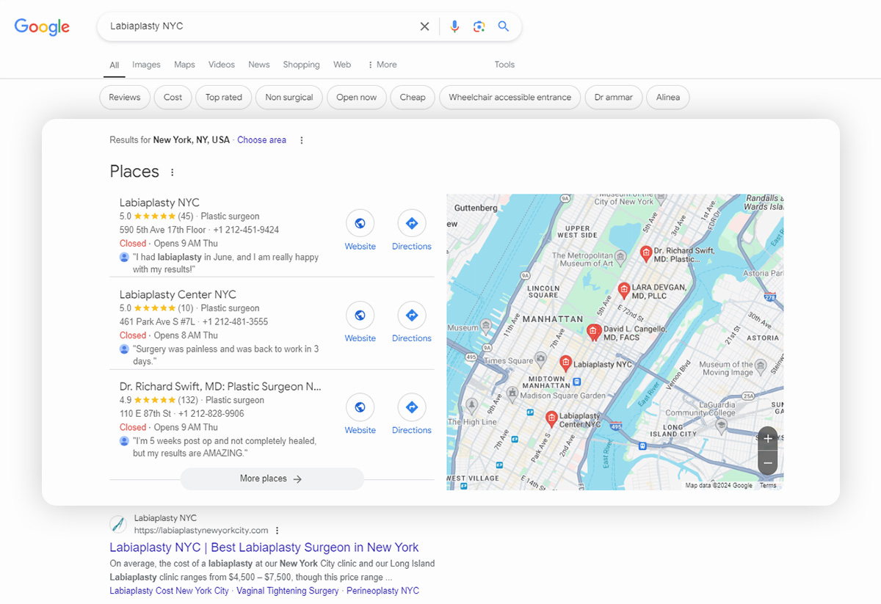This screenshot has height=604, width=881.
Task: Switch to the Videos tab
Action: [222, 65]
